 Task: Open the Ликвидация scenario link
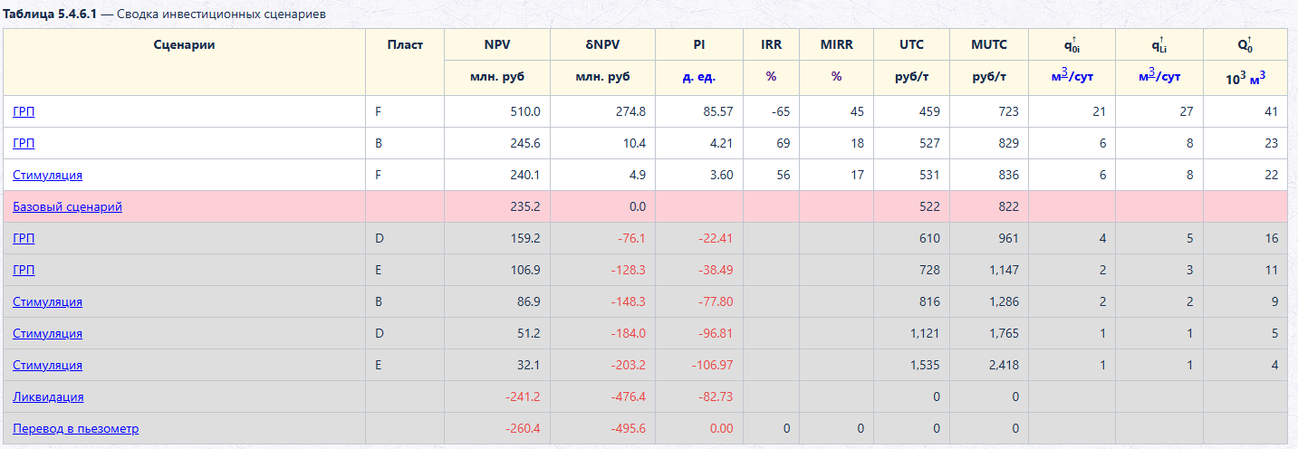(x=48, y=396)
